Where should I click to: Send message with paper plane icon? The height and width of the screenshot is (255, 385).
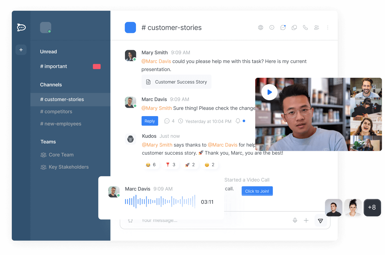tap(320, 221)
